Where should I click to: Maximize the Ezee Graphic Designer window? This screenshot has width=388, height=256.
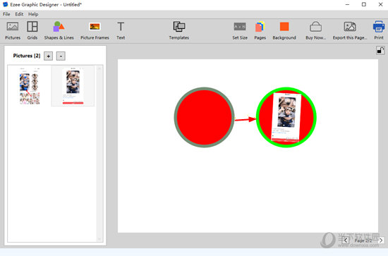tap(364, 4)
